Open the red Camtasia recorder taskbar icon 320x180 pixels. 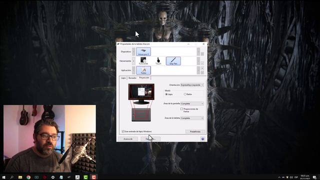click(x=93, y=177)
